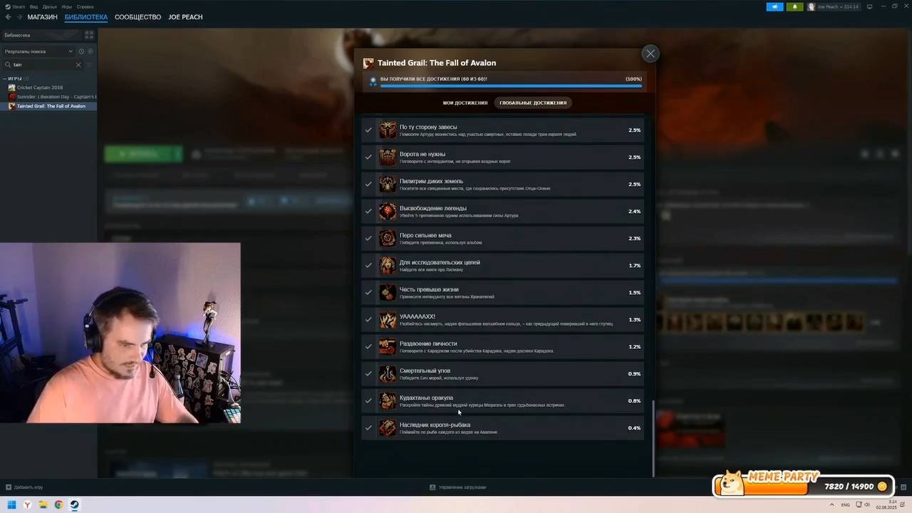Click checkmark for 'Перо сильнее меча'
Screen dimensions: 912x513
[368, 238]
